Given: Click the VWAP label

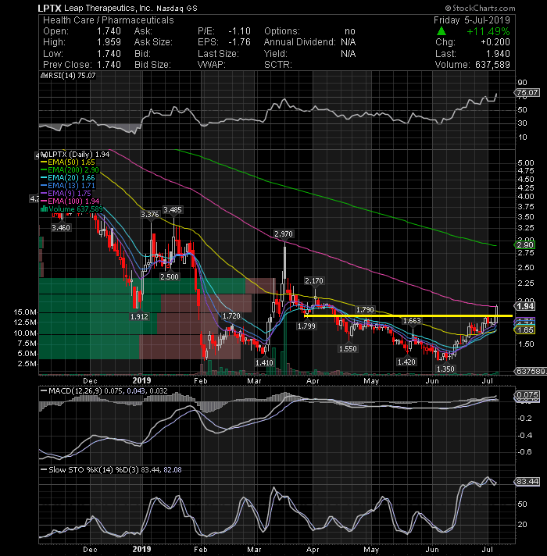Looking at the screenshot, I should pos(212,65).
